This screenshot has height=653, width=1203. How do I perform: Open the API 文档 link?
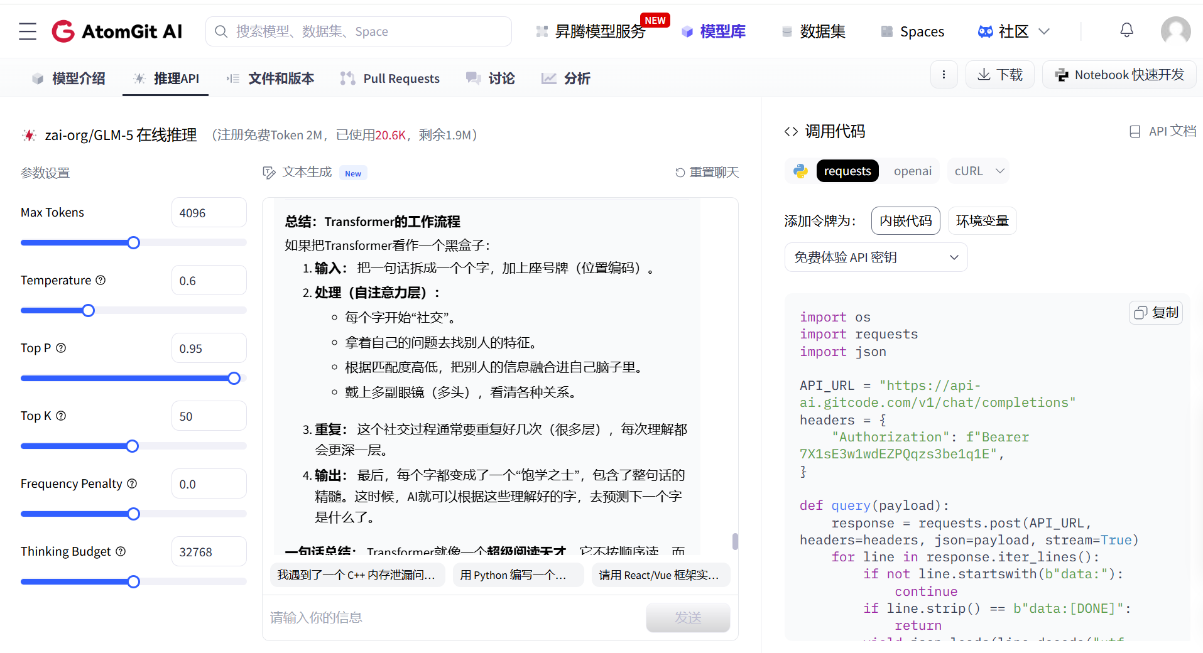[1161, 131]
